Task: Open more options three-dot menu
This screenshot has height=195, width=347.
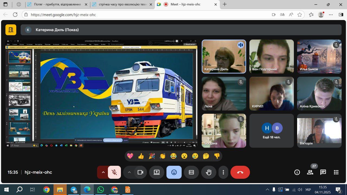Action: [223, 172]
